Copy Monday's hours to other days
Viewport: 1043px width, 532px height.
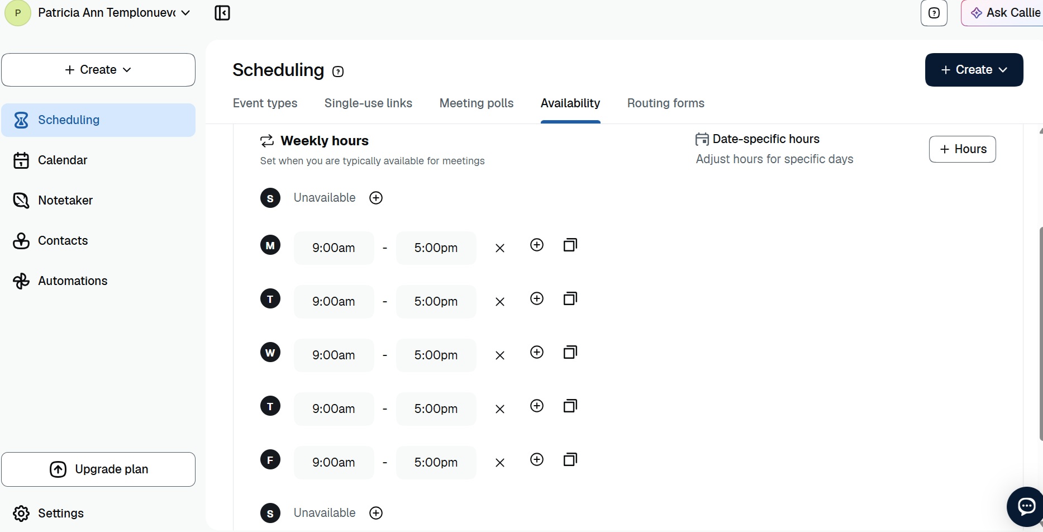click(x=570, y=245)
